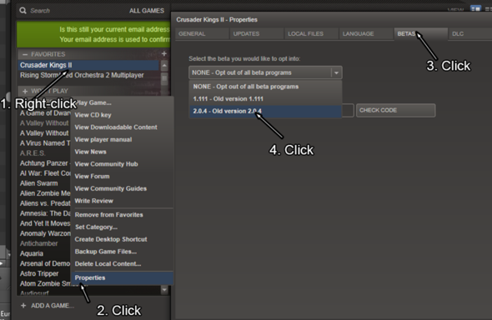
Task: Select 2.0.4 - Old version option
Action: (x=265, y=111)
